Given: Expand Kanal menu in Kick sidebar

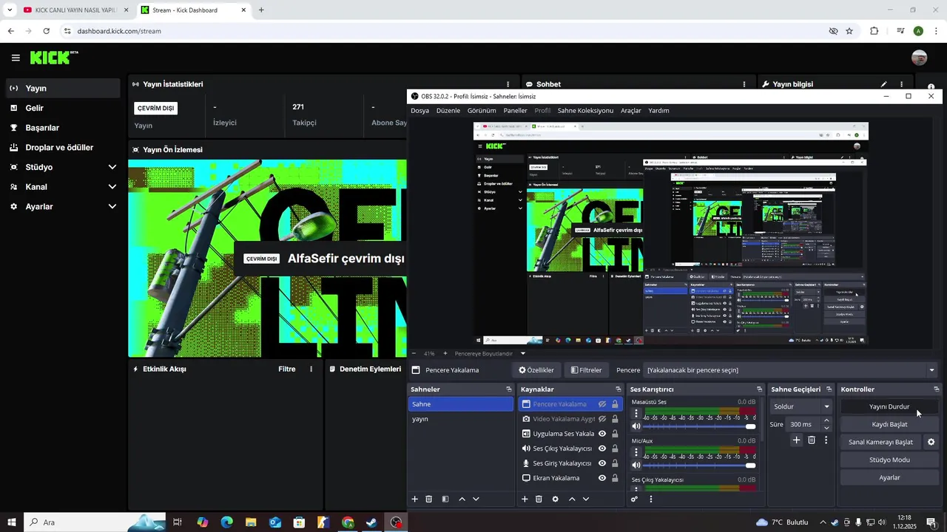Looking at the screenshot, I should point(112,187).
